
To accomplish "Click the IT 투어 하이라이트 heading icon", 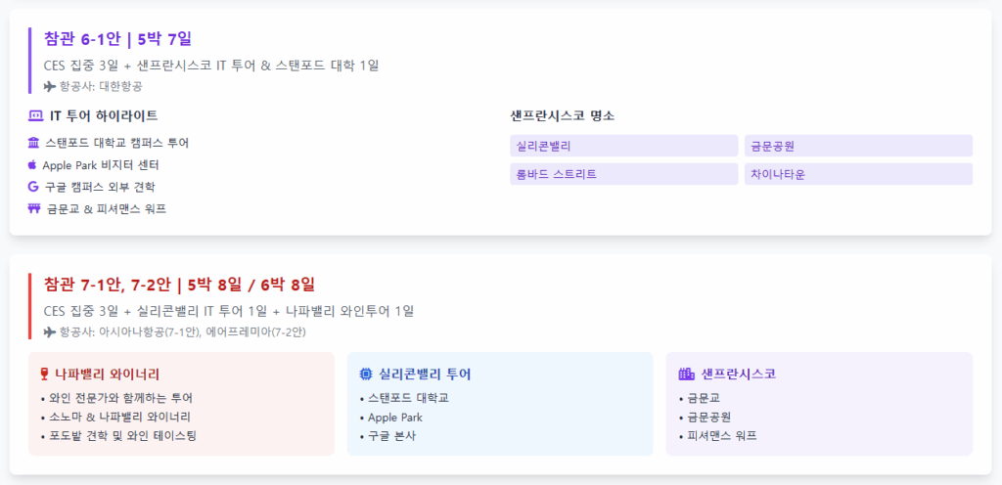I will coord(36,116).
